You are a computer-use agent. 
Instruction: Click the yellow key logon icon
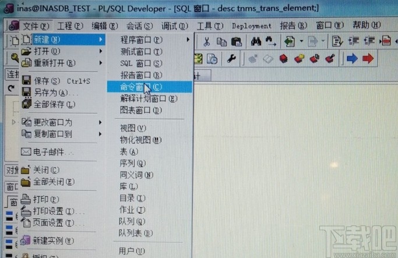click(x=14, y=58)
